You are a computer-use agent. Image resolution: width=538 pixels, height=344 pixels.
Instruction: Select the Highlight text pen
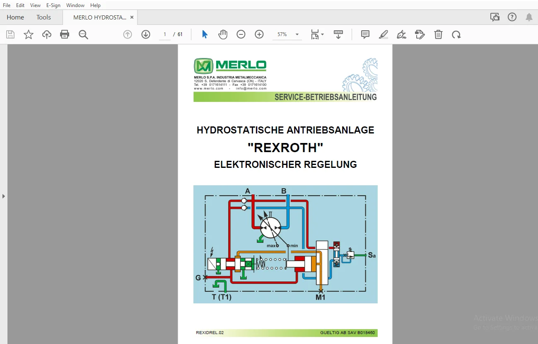384,34
